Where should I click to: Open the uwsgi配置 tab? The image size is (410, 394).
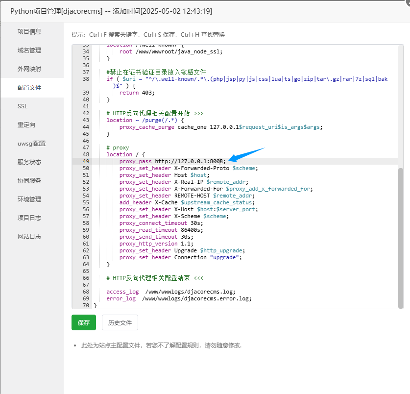pyautogui.click(x=31, y=144)
